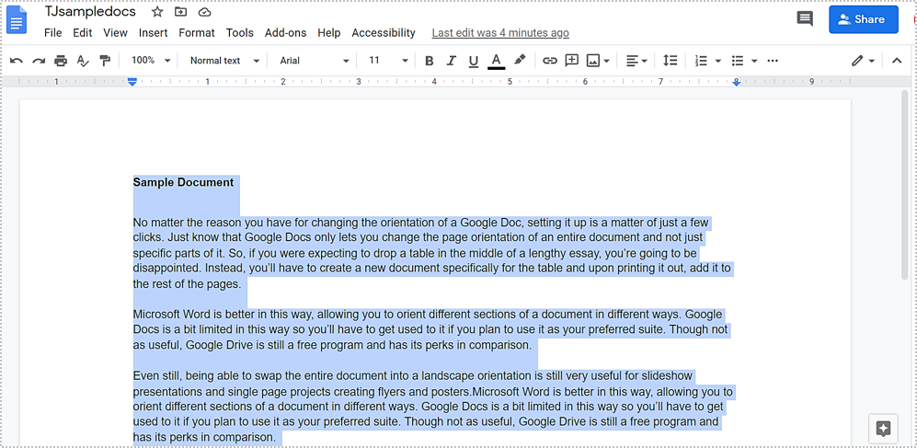The image size is (917, 448).
Task: Click in the paragraph starting 'No matter the reason'
Action: coord(433,253)
